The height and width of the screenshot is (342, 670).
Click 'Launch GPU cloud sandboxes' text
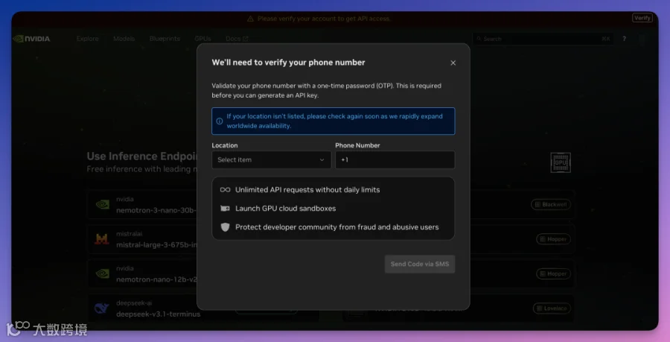point(285,209)
